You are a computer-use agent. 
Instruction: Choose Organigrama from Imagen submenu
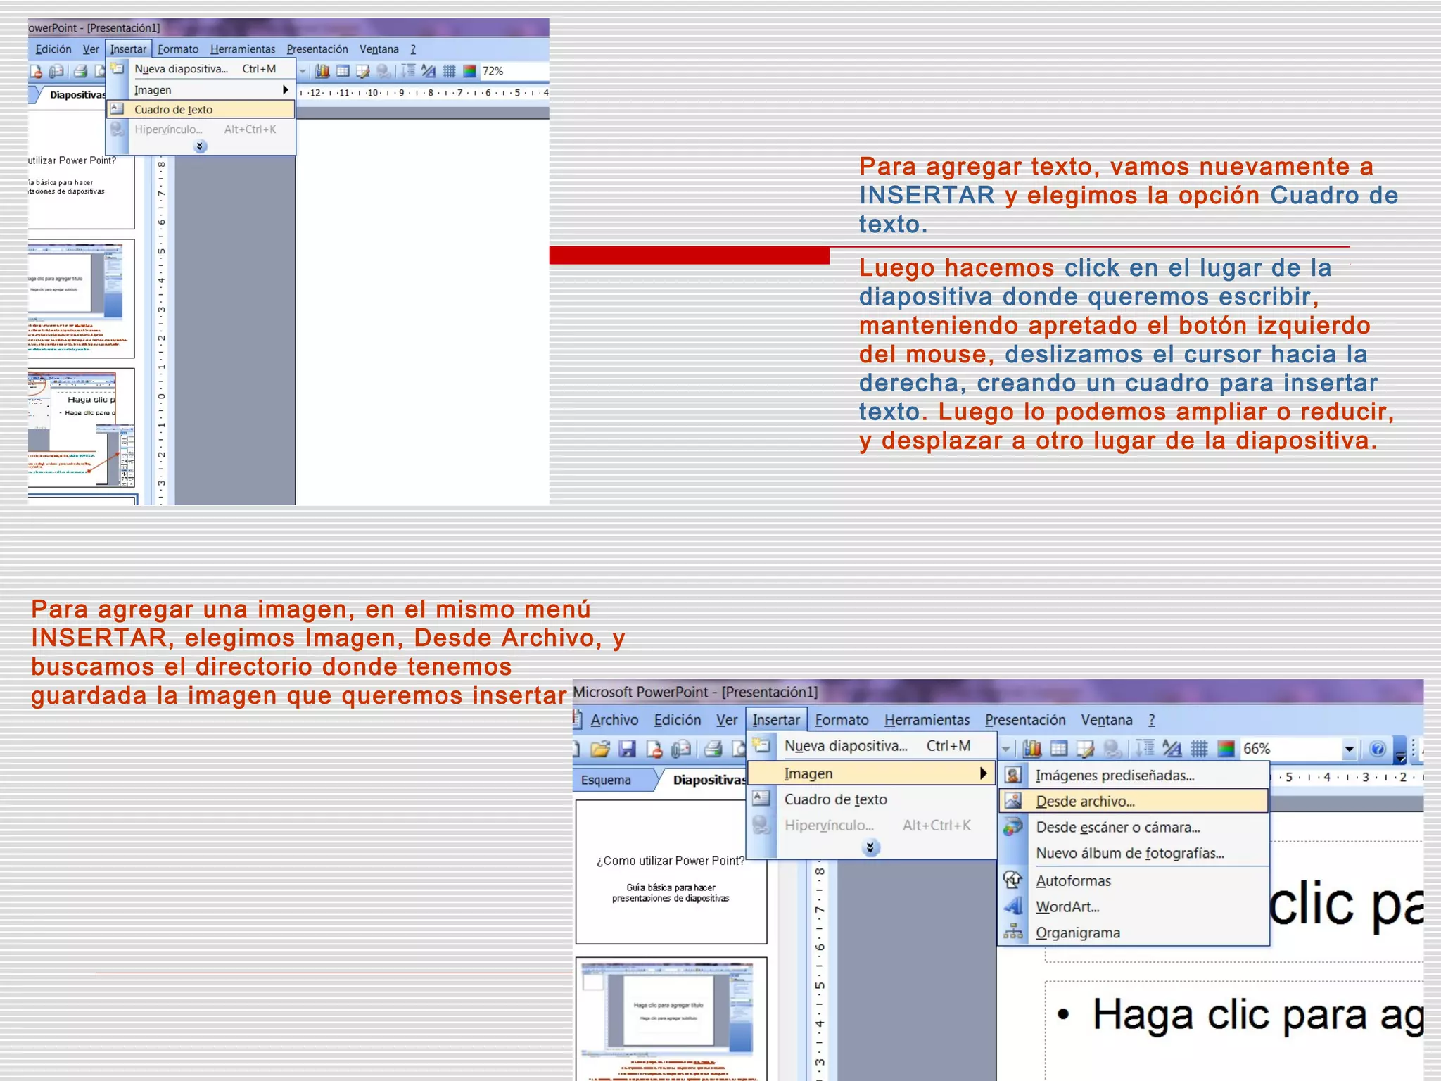click(x=1134, y=933)
